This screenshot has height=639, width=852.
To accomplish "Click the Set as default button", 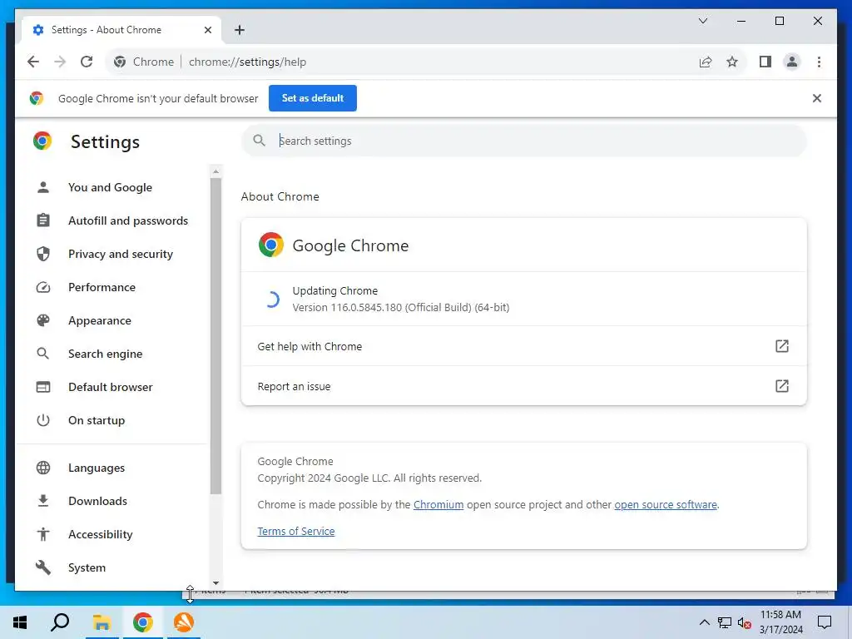I will pyautogui.click(x=313, y=98).
